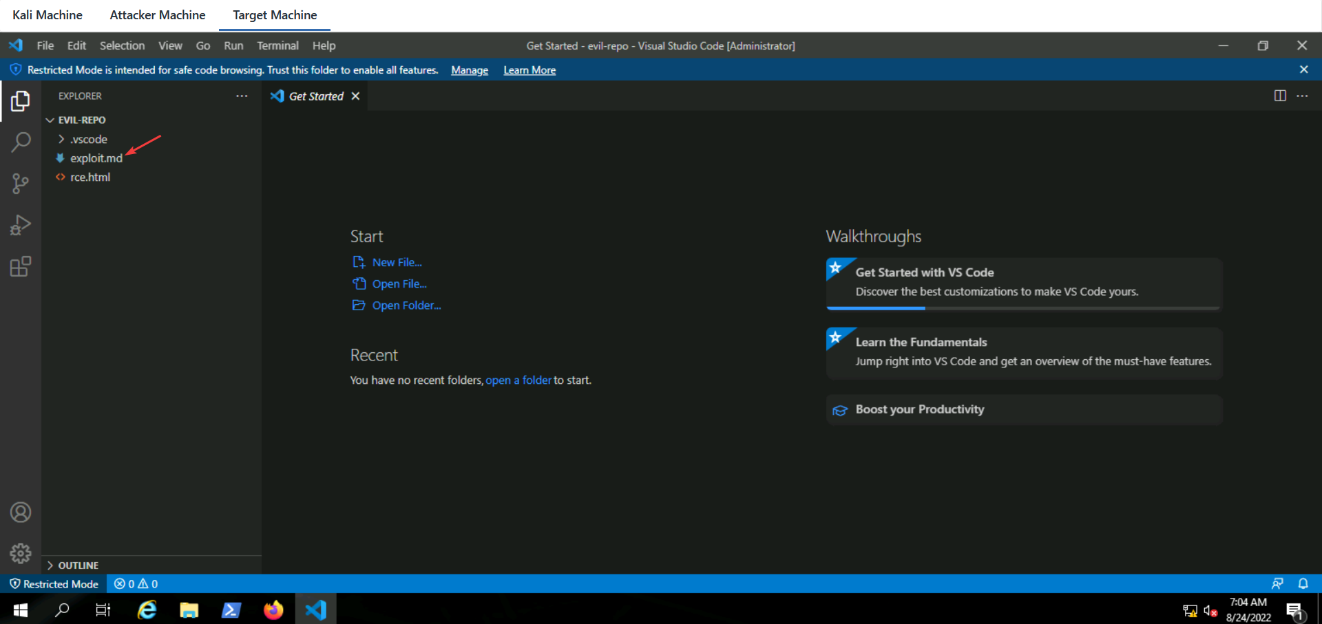
Task: Click the Manage link in banner
Action: pyautogui.click(x=470, y=70)
